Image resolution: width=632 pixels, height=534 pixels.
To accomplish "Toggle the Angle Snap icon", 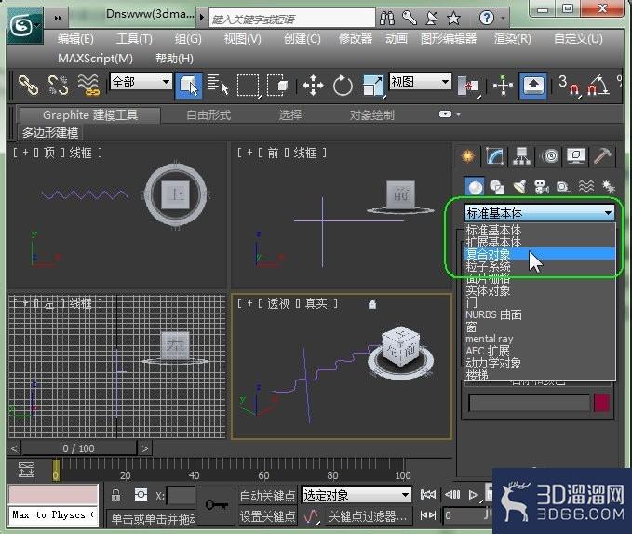I will tap(598, 86).
